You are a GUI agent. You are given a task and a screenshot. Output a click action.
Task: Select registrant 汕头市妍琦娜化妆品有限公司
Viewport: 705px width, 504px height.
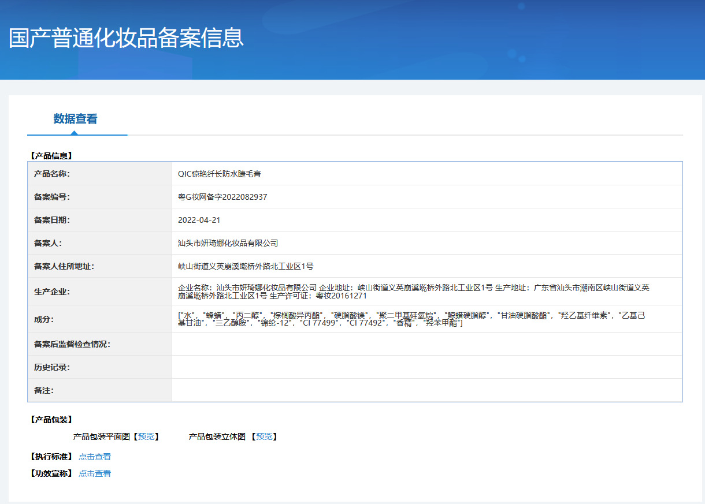pos(228,243)
